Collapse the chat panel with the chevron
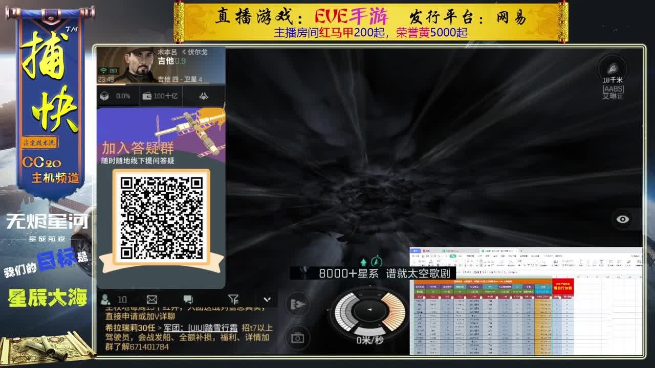 (x=267, y=298)
